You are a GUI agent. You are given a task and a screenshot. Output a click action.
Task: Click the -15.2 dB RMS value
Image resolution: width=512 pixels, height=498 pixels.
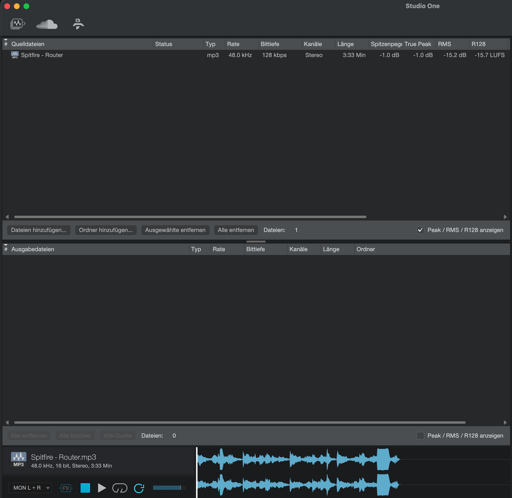pos(454,55)
